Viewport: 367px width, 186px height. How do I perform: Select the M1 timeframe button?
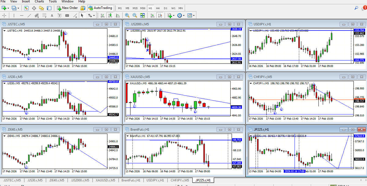120,8
